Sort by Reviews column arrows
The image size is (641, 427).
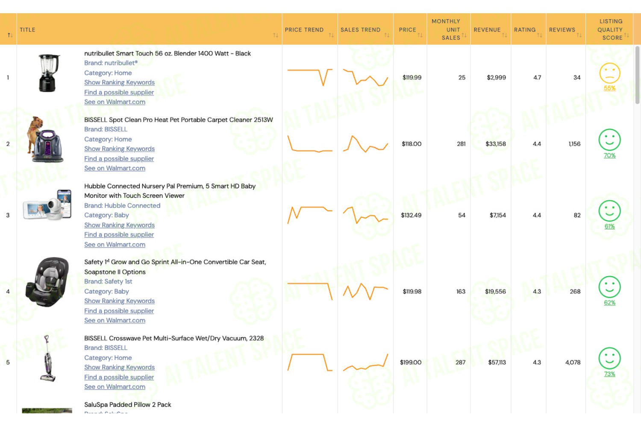tap(579, 35)
